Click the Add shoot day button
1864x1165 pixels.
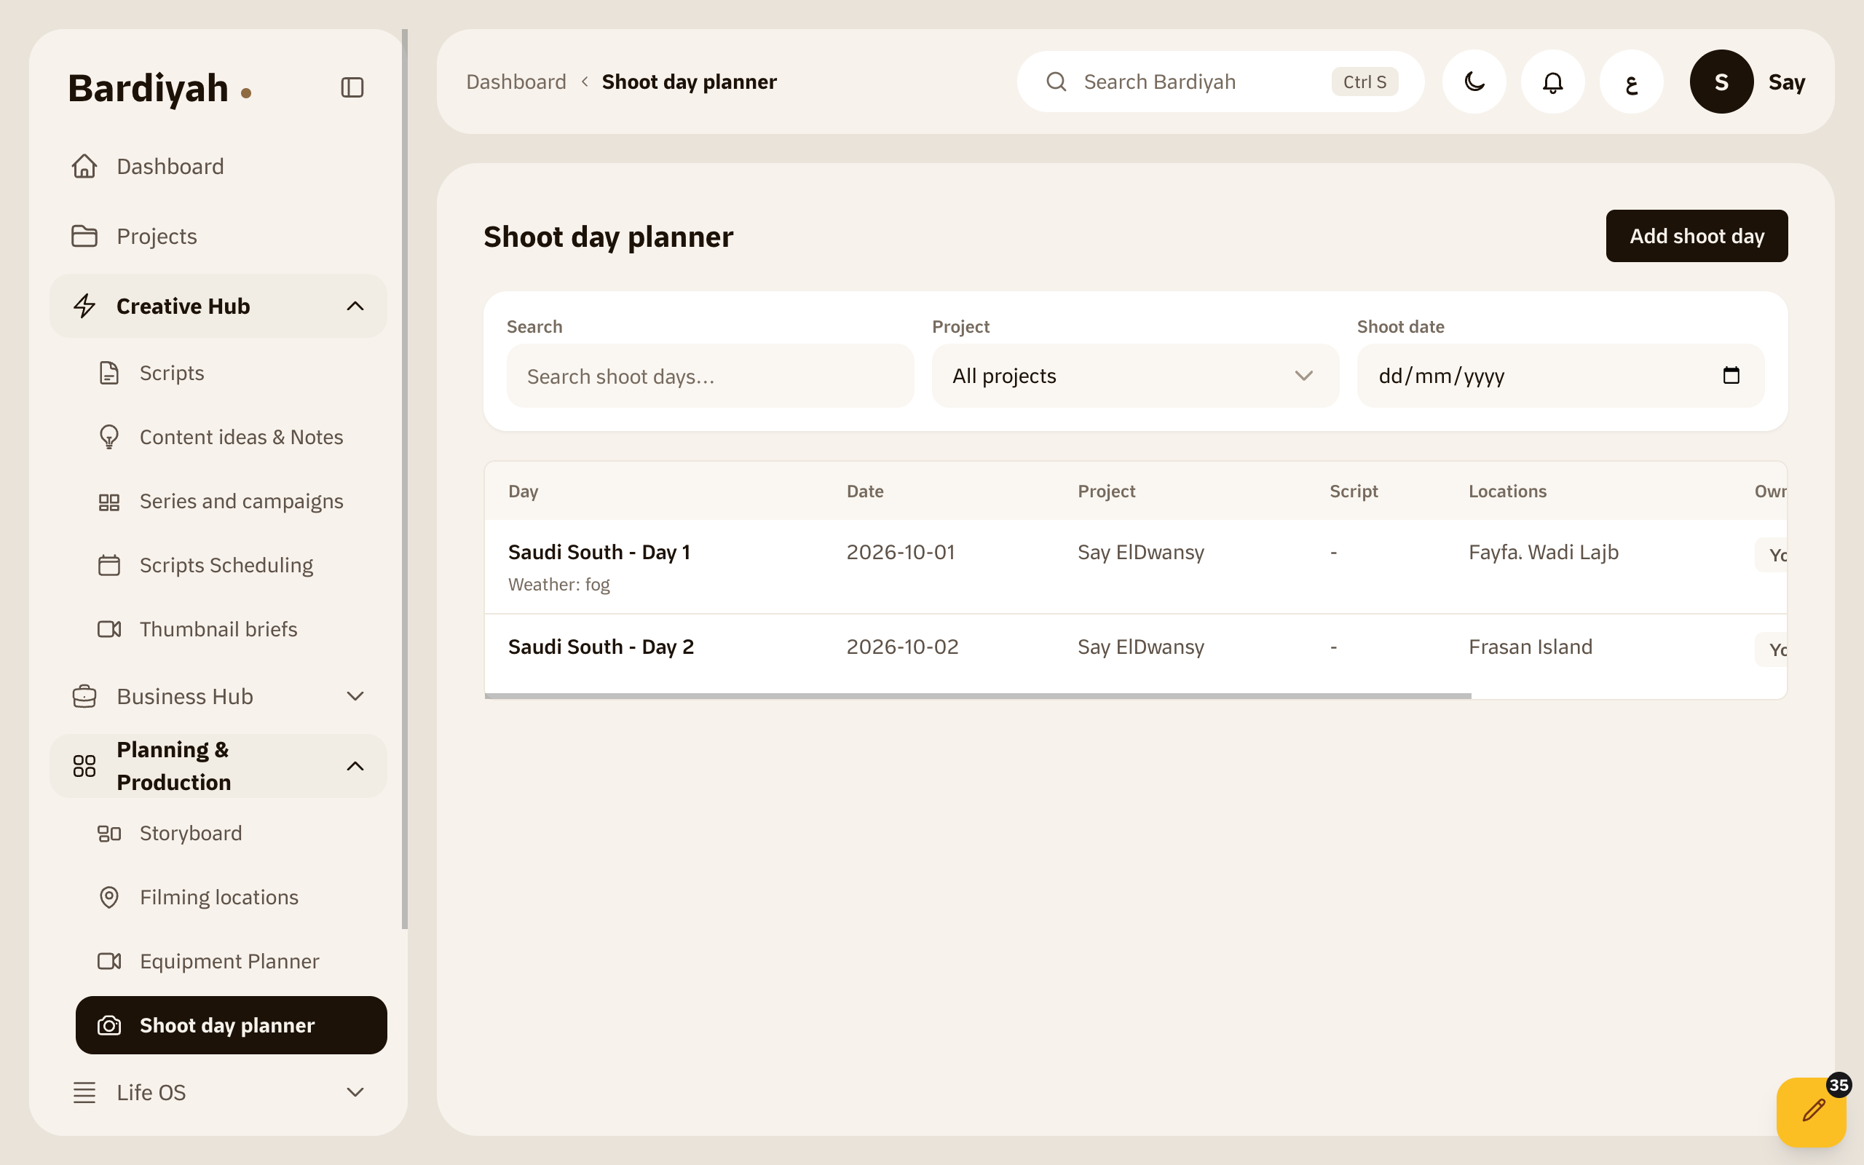click(x=1697, y=236)
